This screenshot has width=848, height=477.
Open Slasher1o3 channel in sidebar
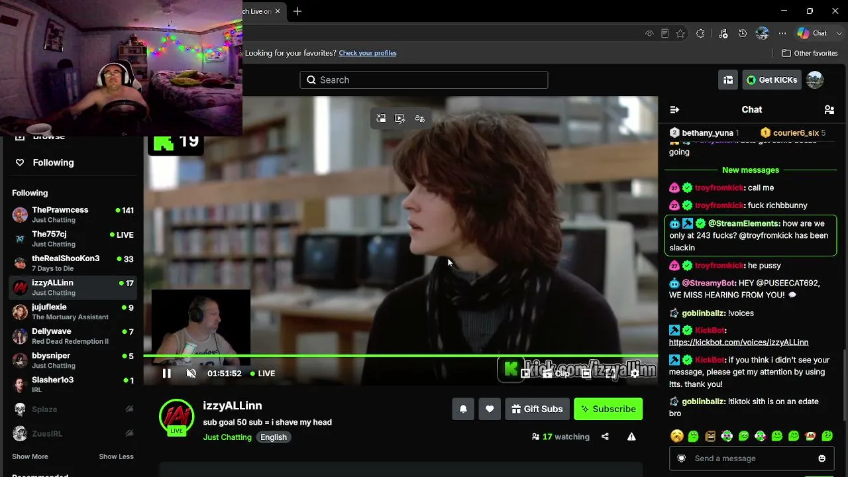tap(73, 385)
